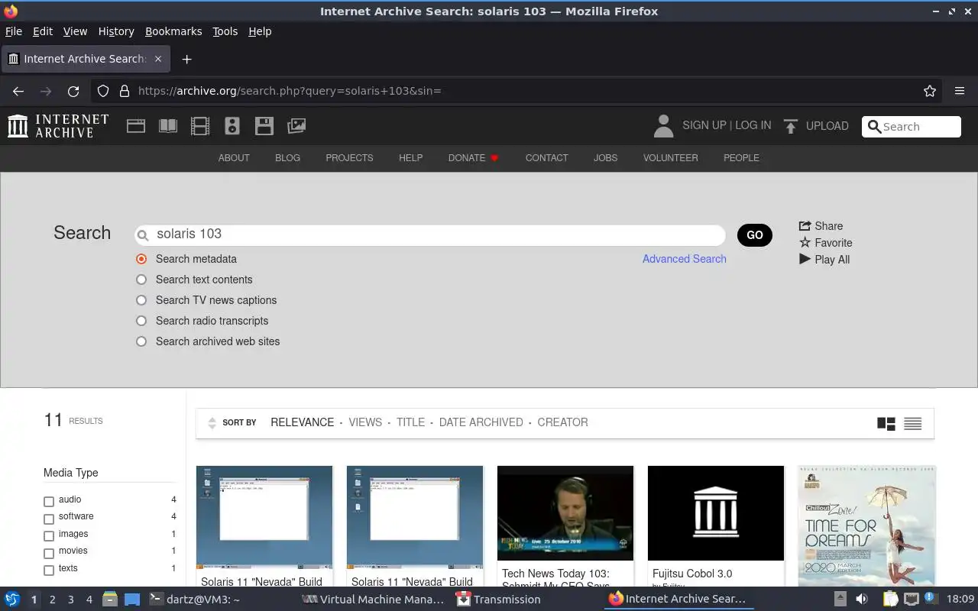Viewport: 978px width, 611px height.
Task: Check the movies media type filter
Action: tap(49, 553)
